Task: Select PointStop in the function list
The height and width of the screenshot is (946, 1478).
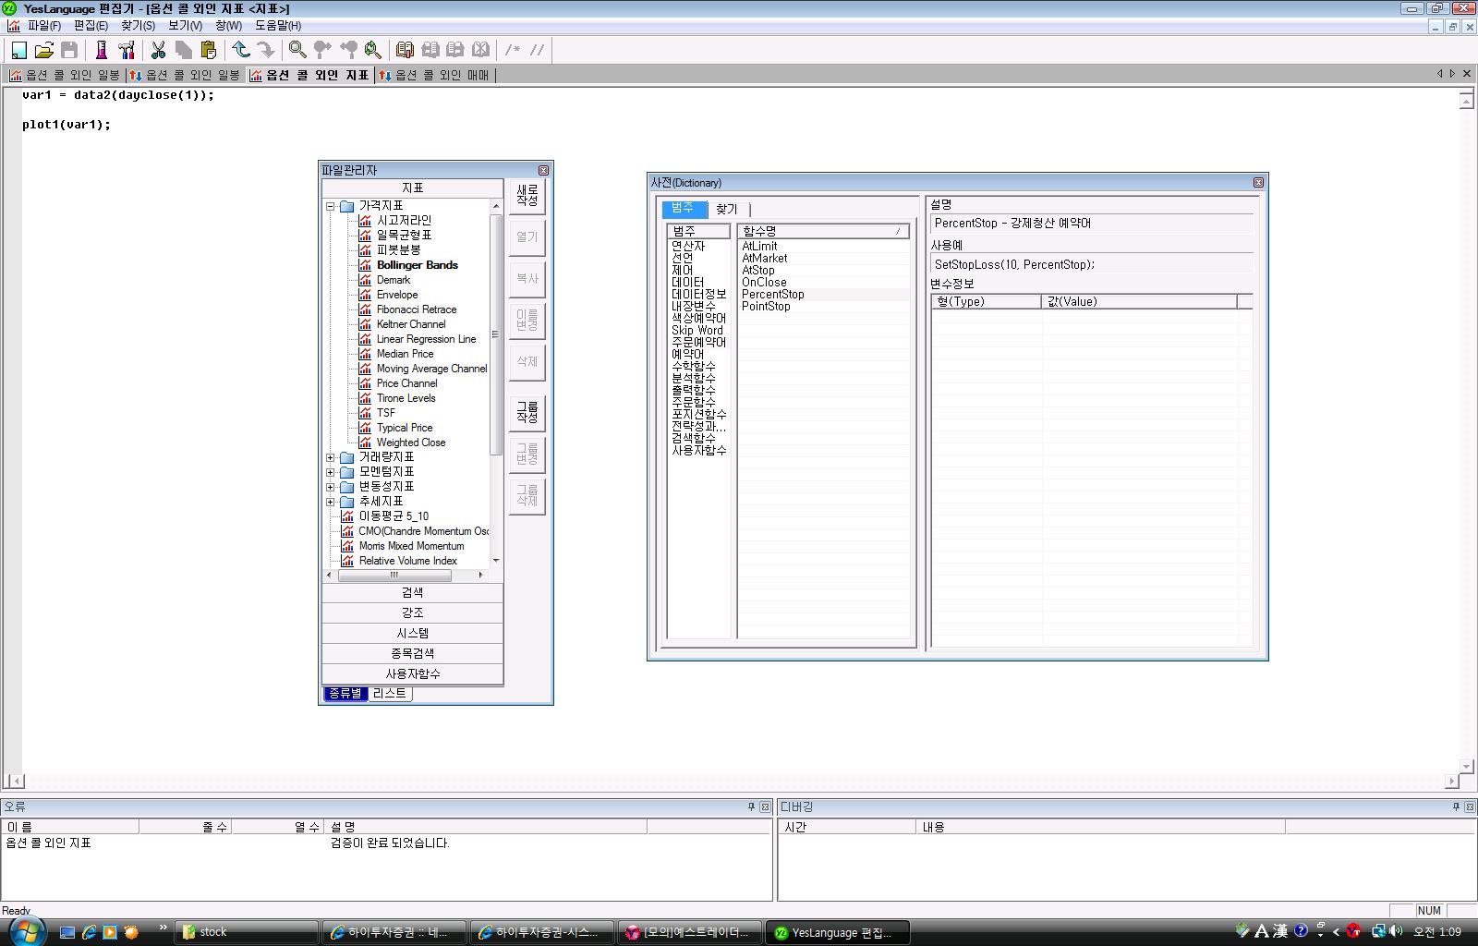Action: [x=766, y=307]
